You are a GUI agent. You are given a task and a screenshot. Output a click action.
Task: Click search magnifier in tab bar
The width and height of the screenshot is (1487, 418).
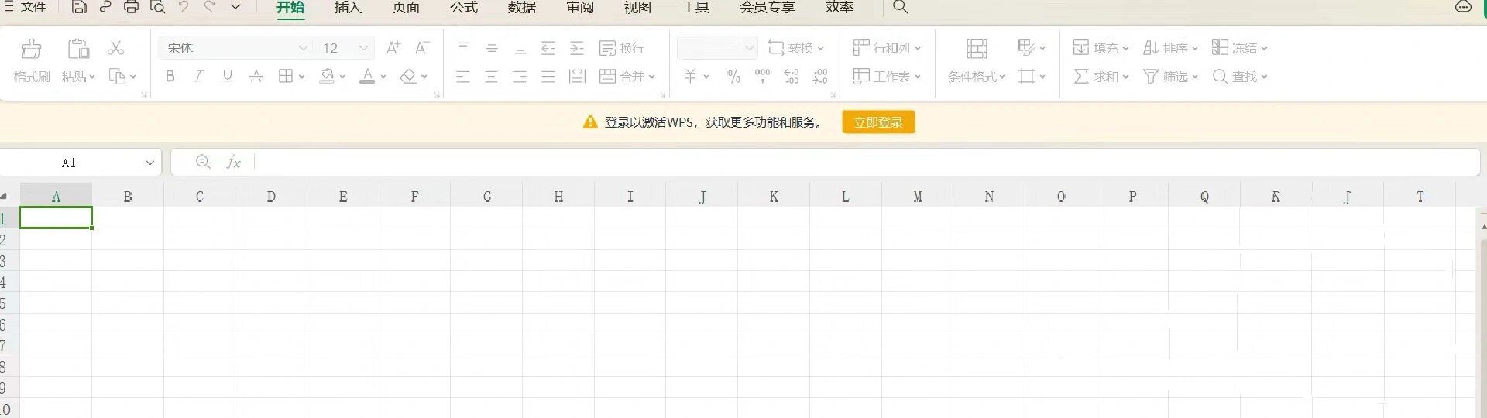pos(901,7)
